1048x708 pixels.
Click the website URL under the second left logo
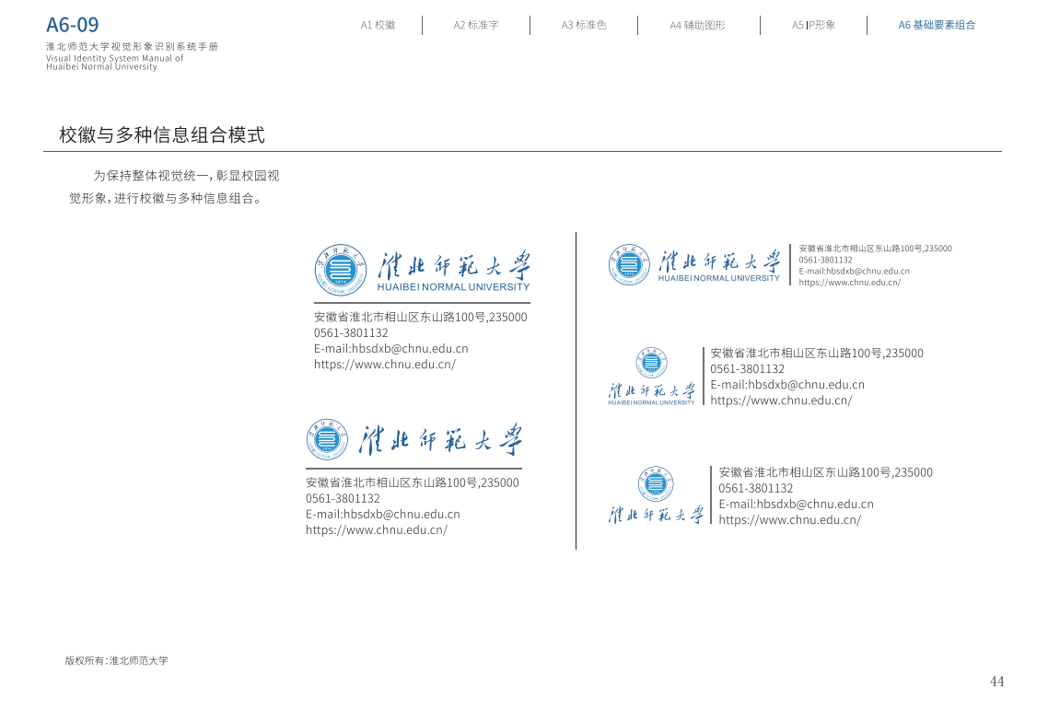coord(377,530)
